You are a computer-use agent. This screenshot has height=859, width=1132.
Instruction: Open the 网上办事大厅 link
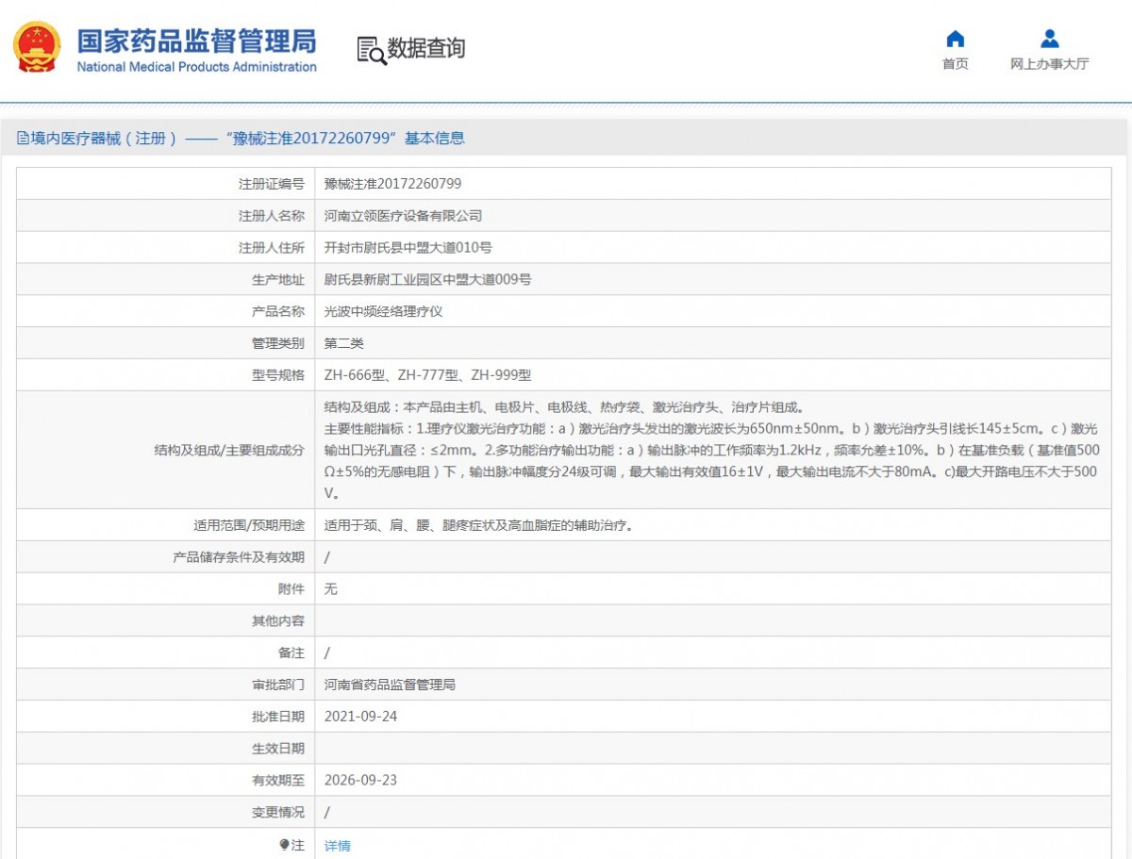[x=1049, y=64]
